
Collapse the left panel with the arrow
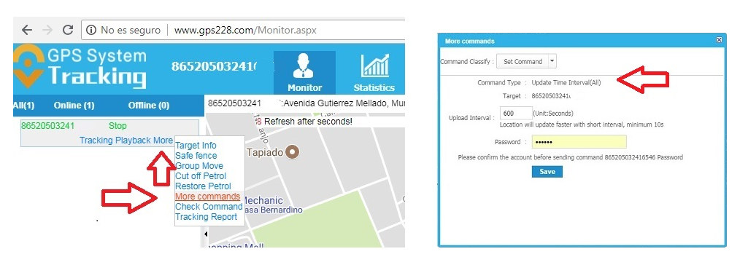[x=206, y=234]
